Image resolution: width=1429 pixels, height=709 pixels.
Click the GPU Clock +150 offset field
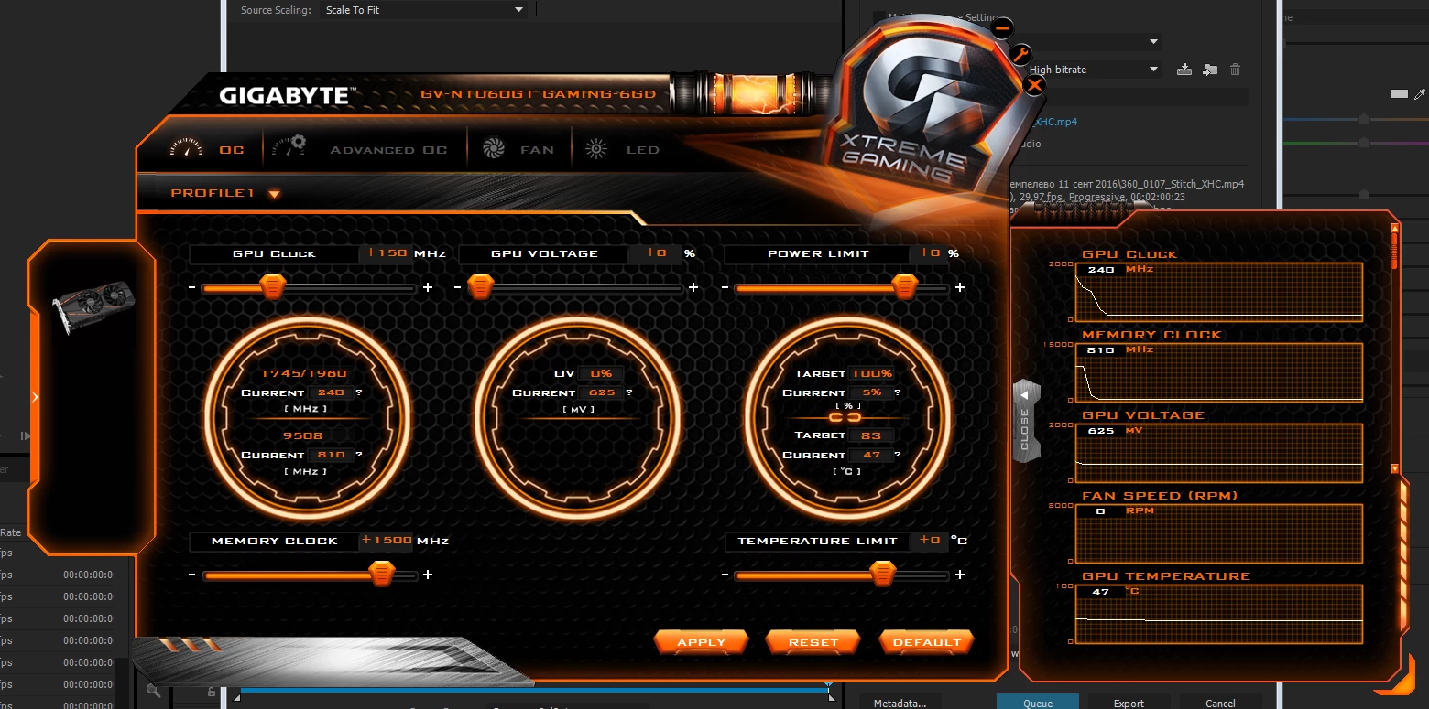(386, 253)
